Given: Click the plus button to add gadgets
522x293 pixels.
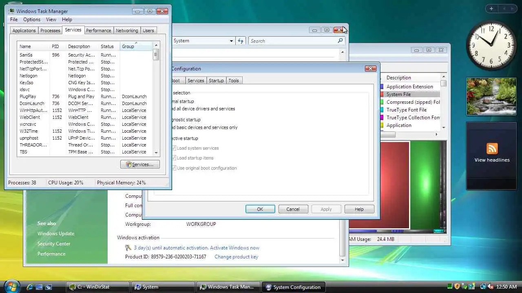Looking at the screenshot, I should click(x=491, y=9).
